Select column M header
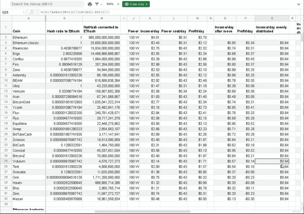The image size is (304, 214). click(x=197, y=18)
